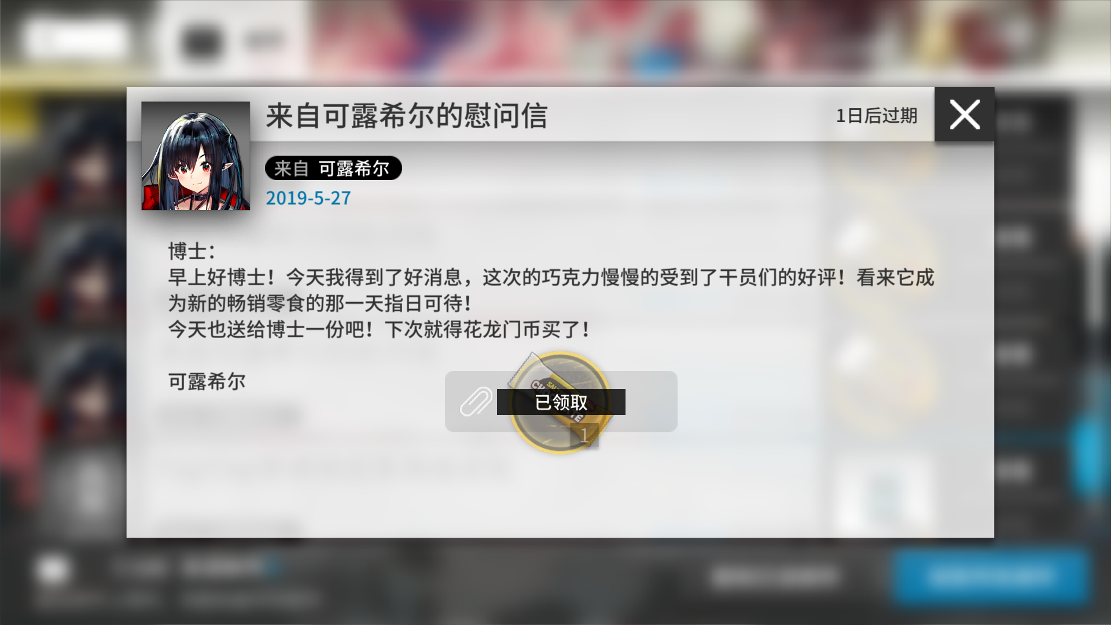Click the chocolate bar reward item icon
The image size is (1111, 625).
(559, 402)
